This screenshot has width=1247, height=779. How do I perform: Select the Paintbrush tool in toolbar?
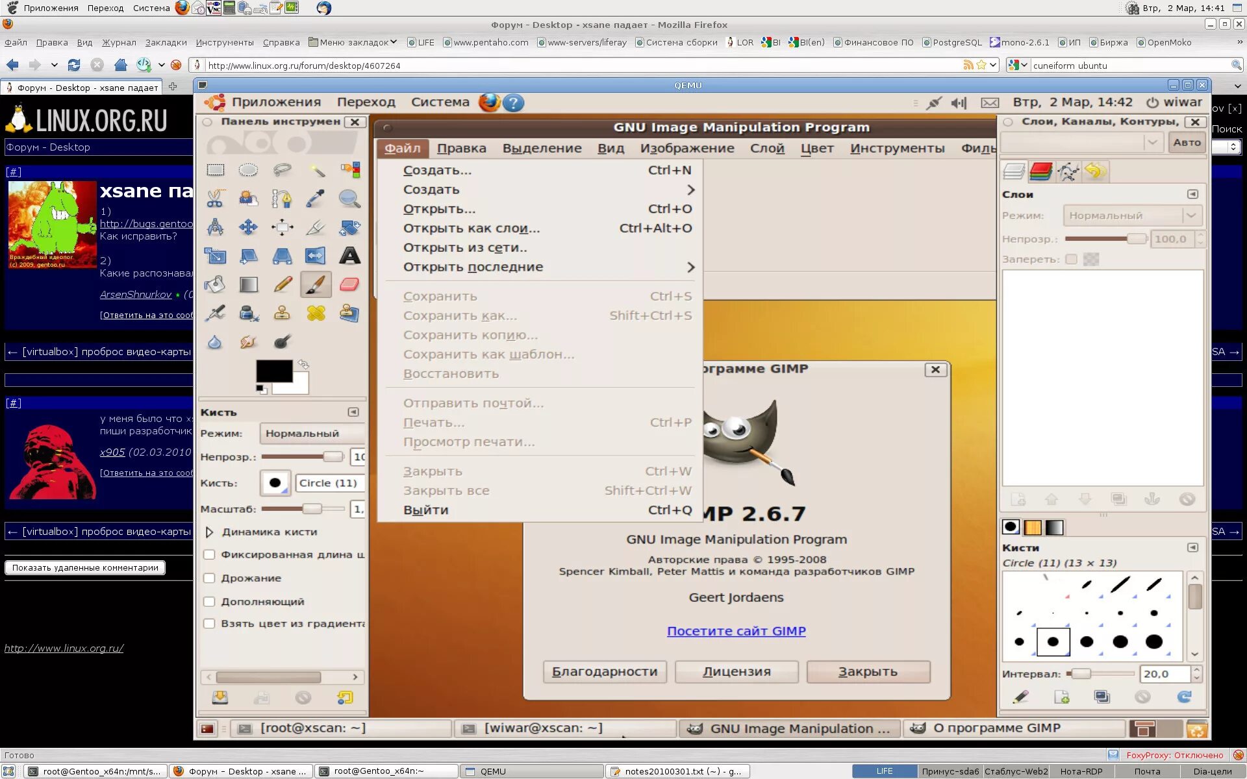point(316,284)
